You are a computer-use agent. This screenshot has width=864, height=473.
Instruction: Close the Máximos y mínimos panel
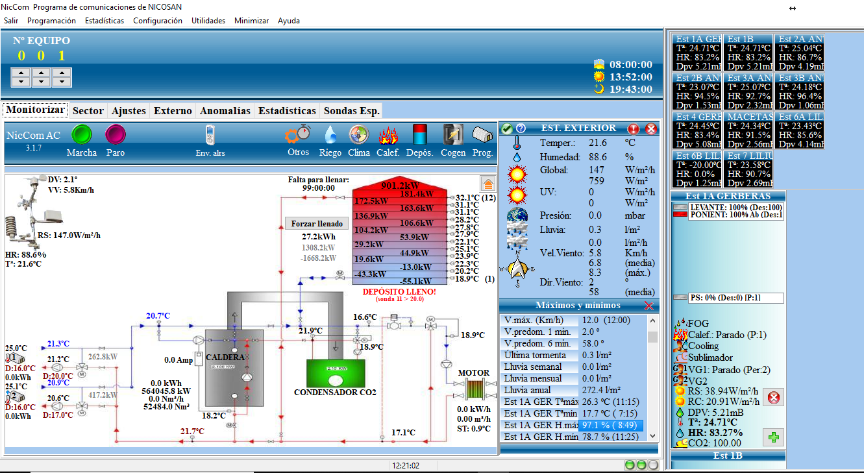(x=649, y=306)
